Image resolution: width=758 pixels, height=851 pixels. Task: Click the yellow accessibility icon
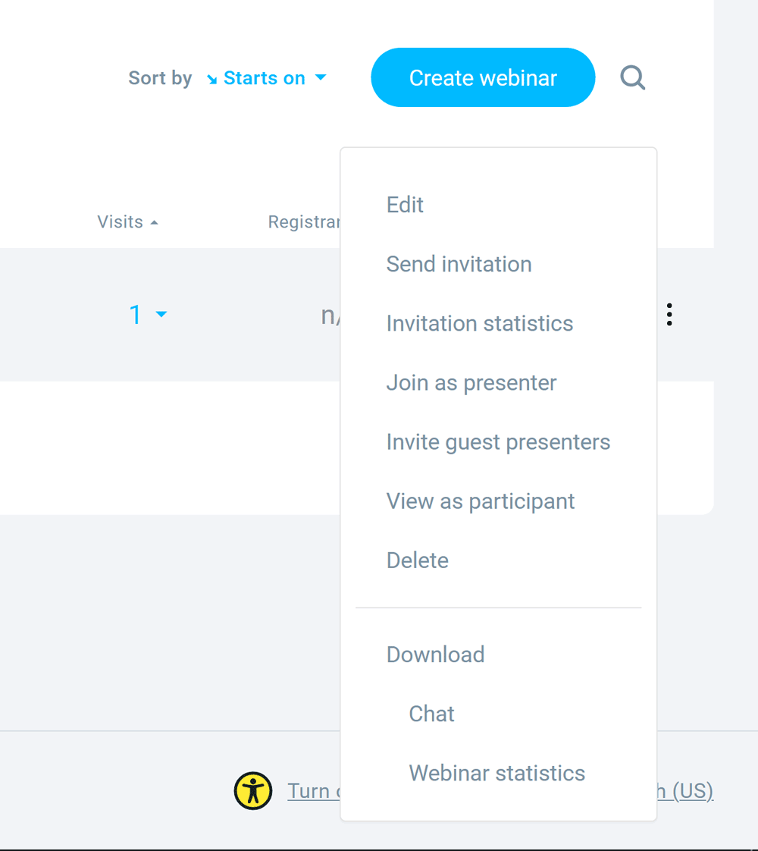253,791
